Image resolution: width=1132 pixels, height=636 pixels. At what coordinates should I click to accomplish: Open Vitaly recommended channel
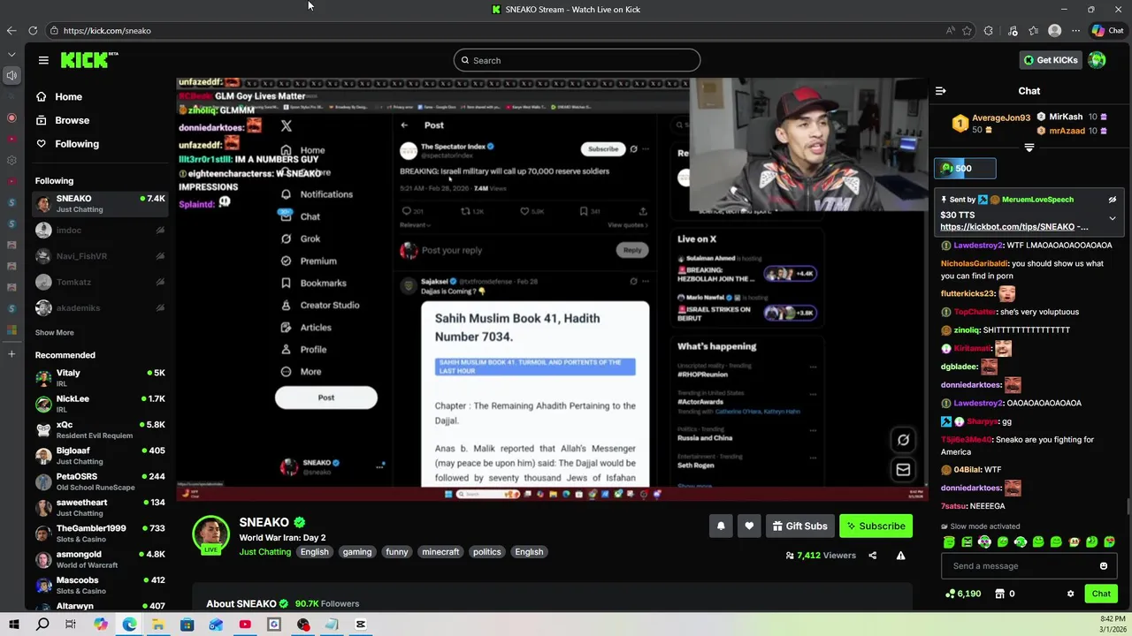(x=100, y=378)
